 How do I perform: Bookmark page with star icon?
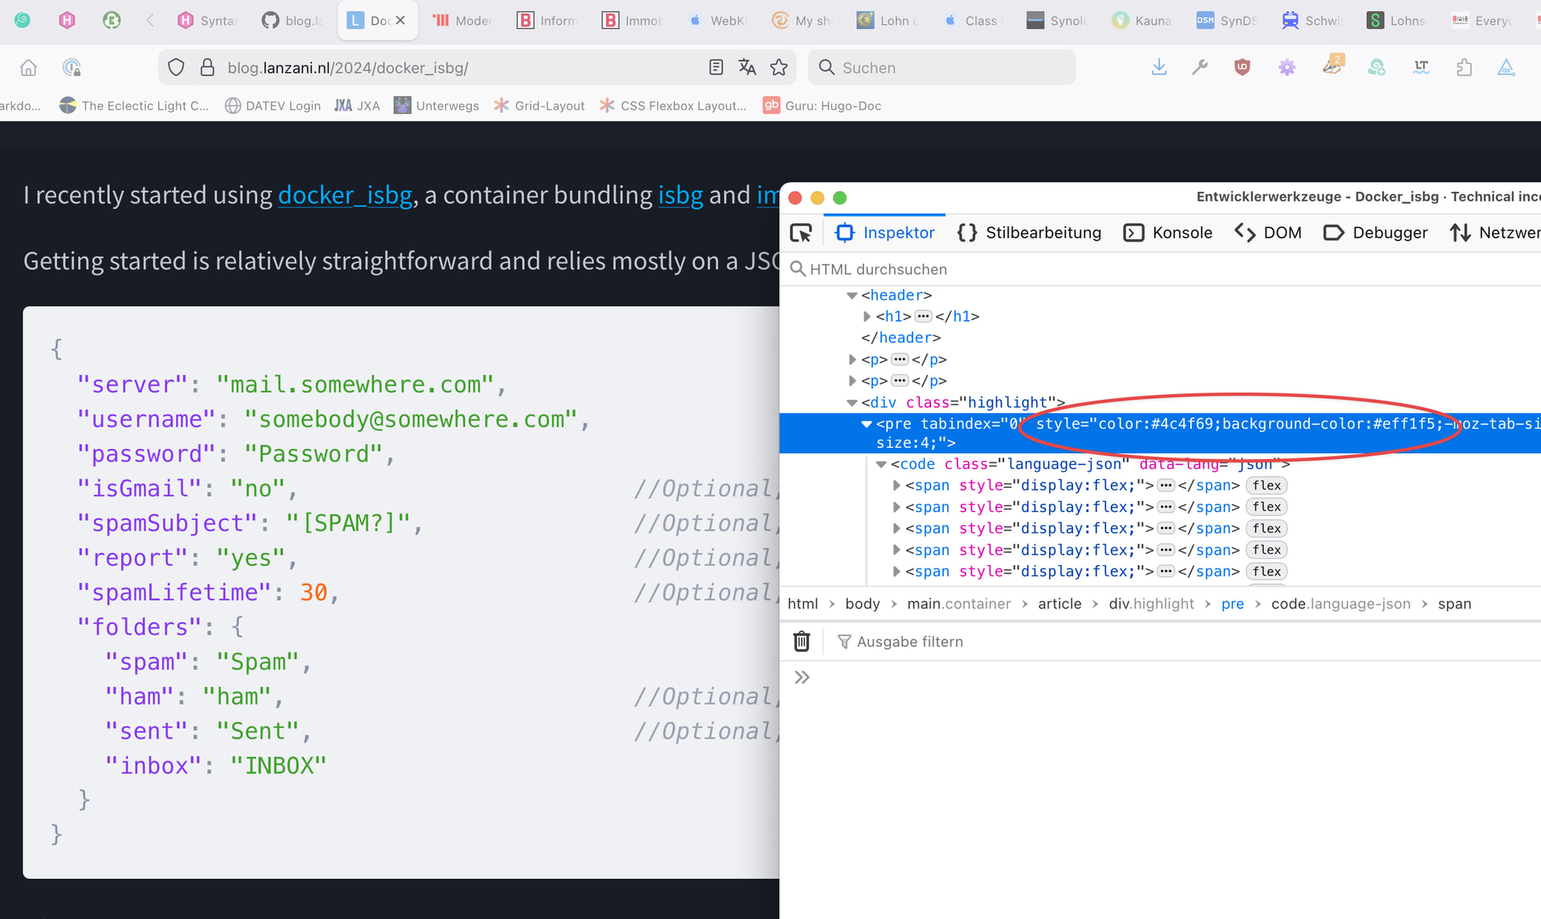click(x=779, y=67)
